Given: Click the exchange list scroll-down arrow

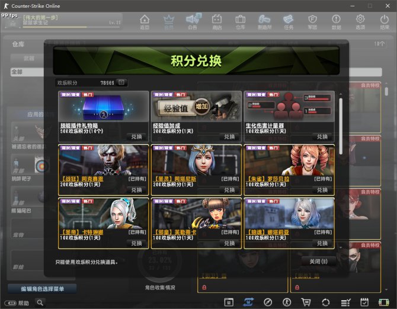Looking at the screenshot, I should tap(341, 247).
